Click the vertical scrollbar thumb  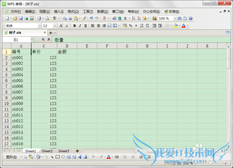coord(228,58)
